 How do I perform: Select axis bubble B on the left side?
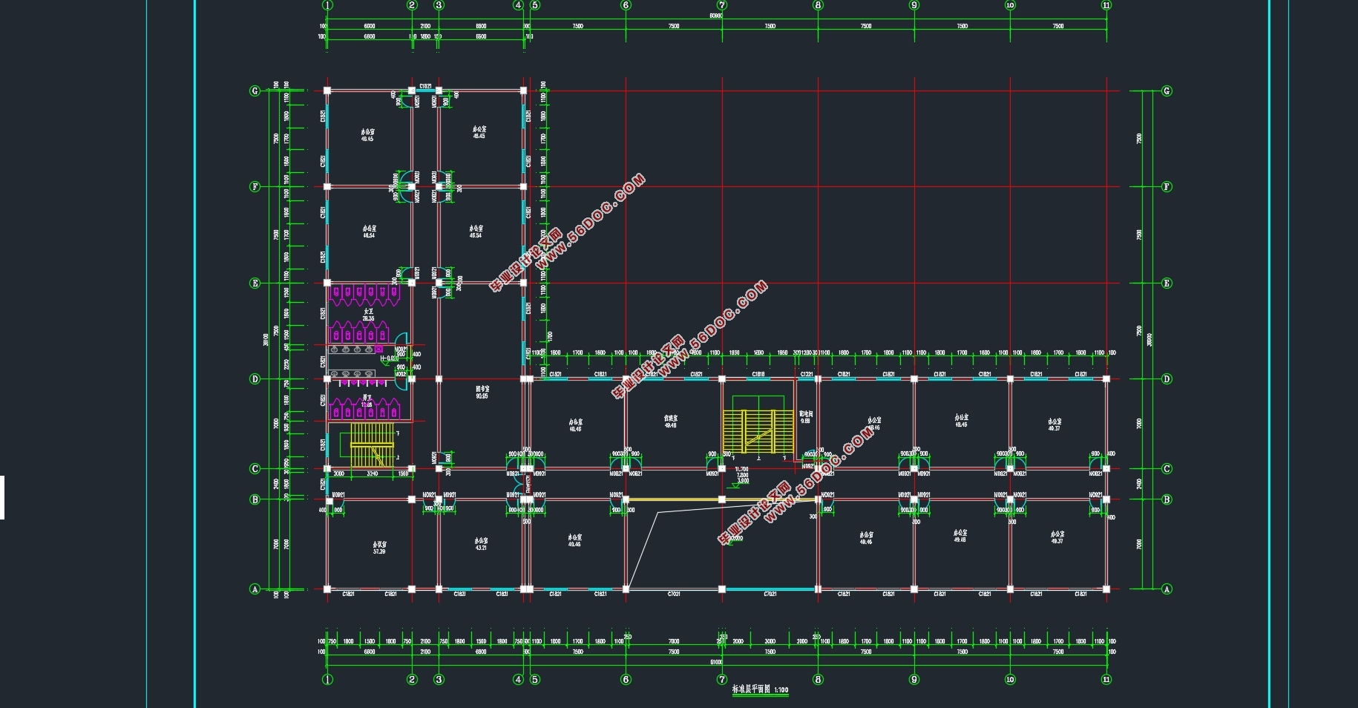point(255,499)
